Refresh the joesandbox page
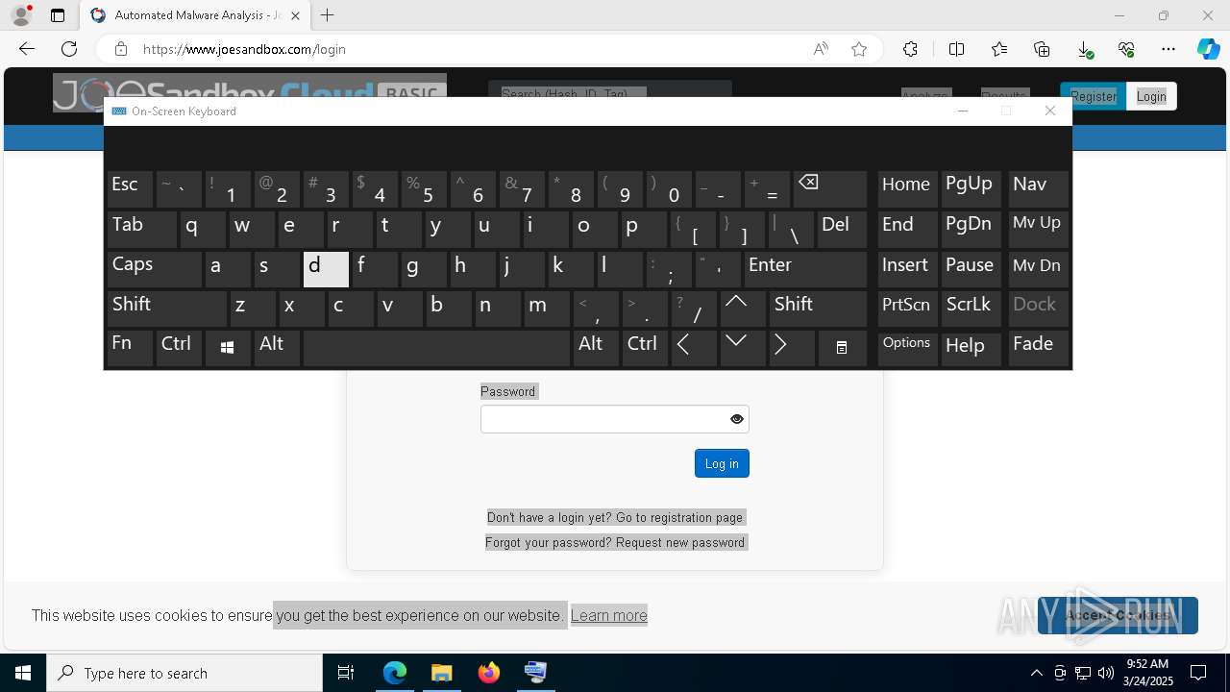Image resolution: width=1230 pixels, height=692 pixels. point(69,49)
